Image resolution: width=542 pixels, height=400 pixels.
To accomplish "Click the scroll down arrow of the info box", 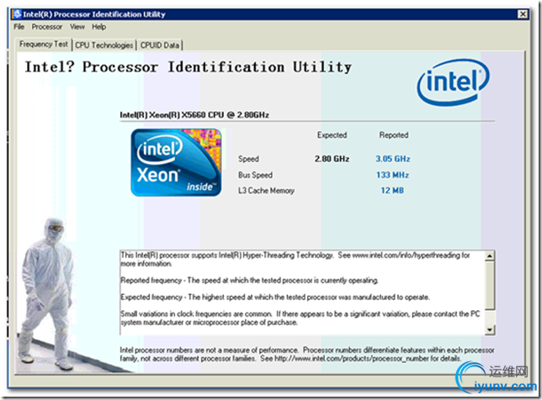I will 490,330.
